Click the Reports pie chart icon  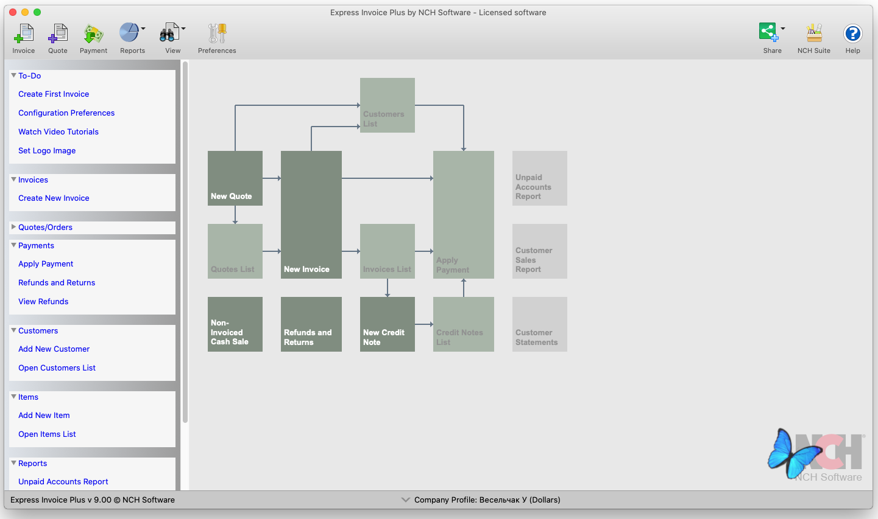click(x=129, y=33)
